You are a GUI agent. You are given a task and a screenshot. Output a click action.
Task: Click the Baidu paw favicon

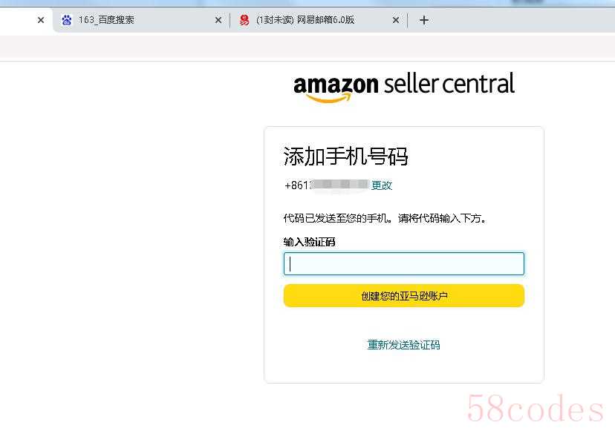click(67, 20)
